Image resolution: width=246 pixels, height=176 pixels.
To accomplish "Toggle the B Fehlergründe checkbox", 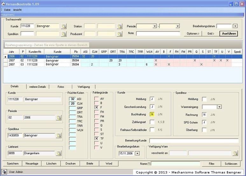I will click(x=96, y=103).
